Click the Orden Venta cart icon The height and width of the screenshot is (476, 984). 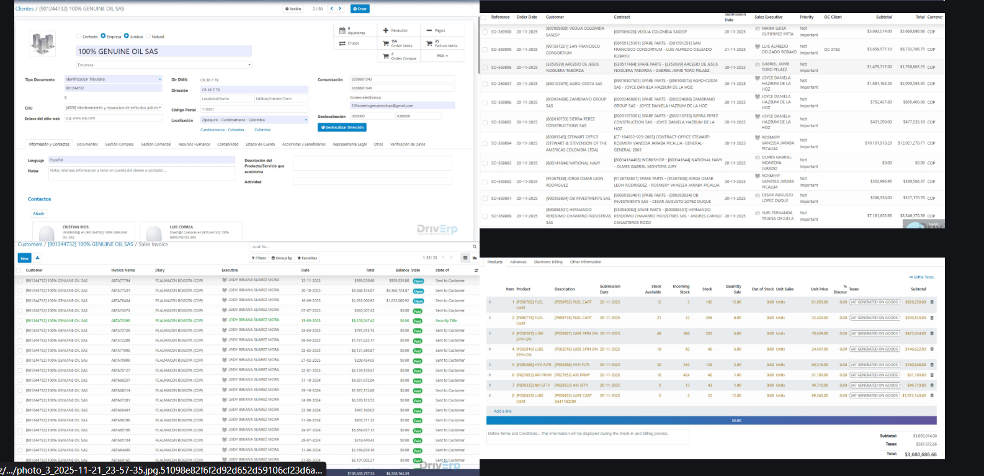(385, 43)
